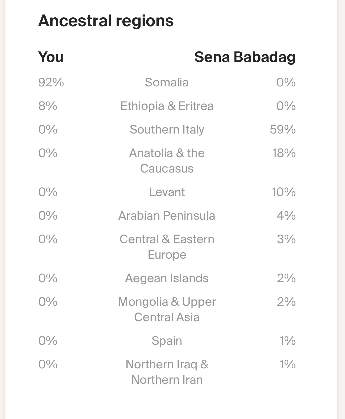
Task: Open the Ethiopia & Eritrea region
Action: coord(167,106)
